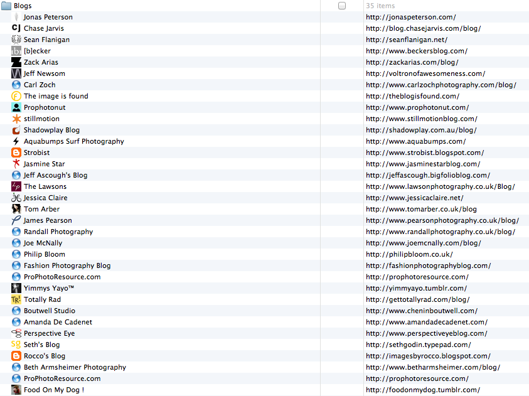The height and width of the screenshot is (396, 529).
Task: Click the blog.chasejarvis.com address
Action: 424,28
